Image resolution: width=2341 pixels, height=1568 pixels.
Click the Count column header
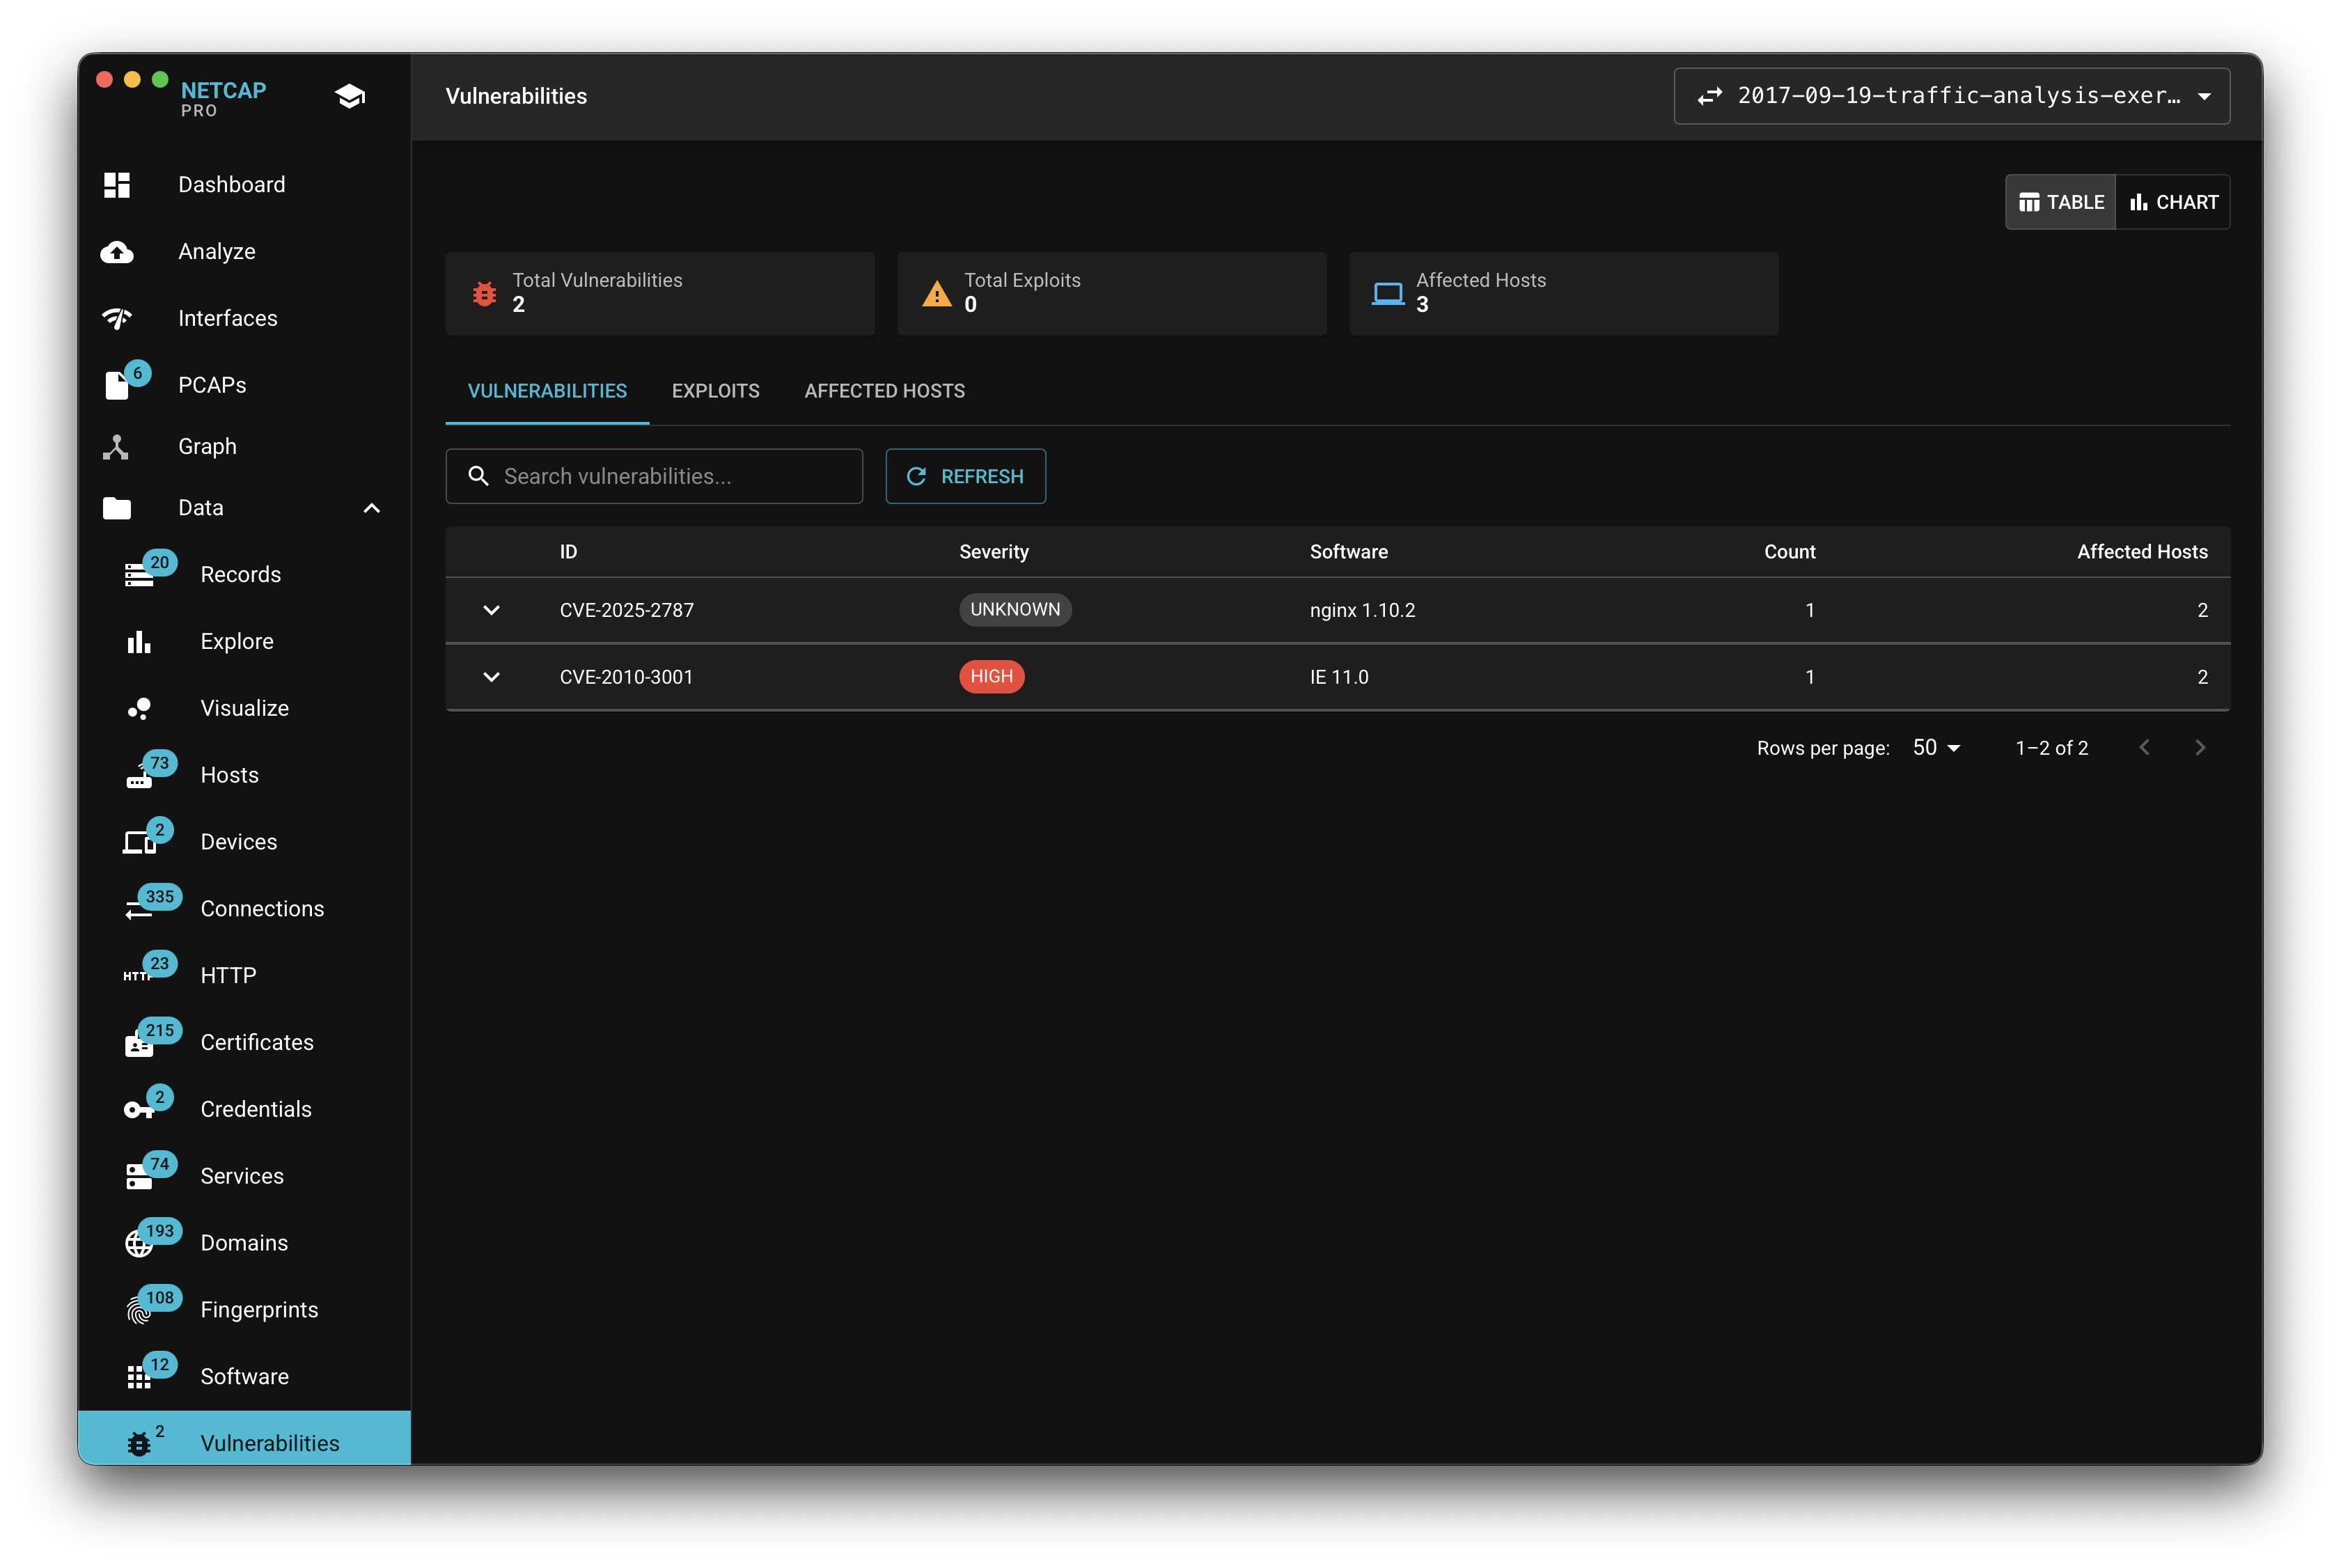[x=1789, y=552]
